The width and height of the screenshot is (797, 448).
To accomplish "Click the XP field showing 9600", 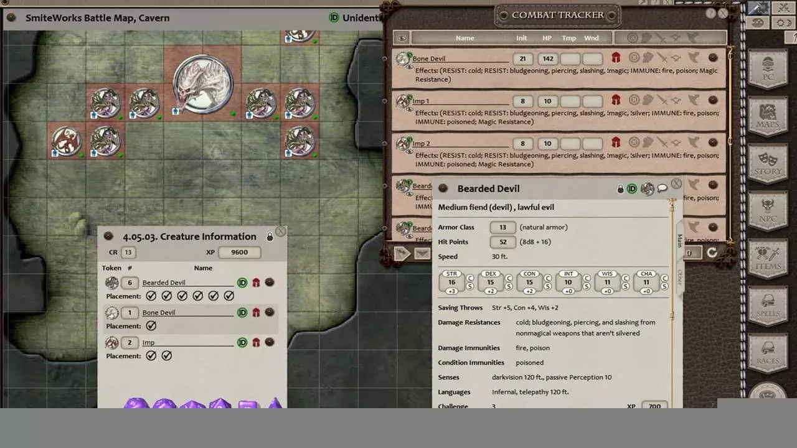I will tap(239, 252).
